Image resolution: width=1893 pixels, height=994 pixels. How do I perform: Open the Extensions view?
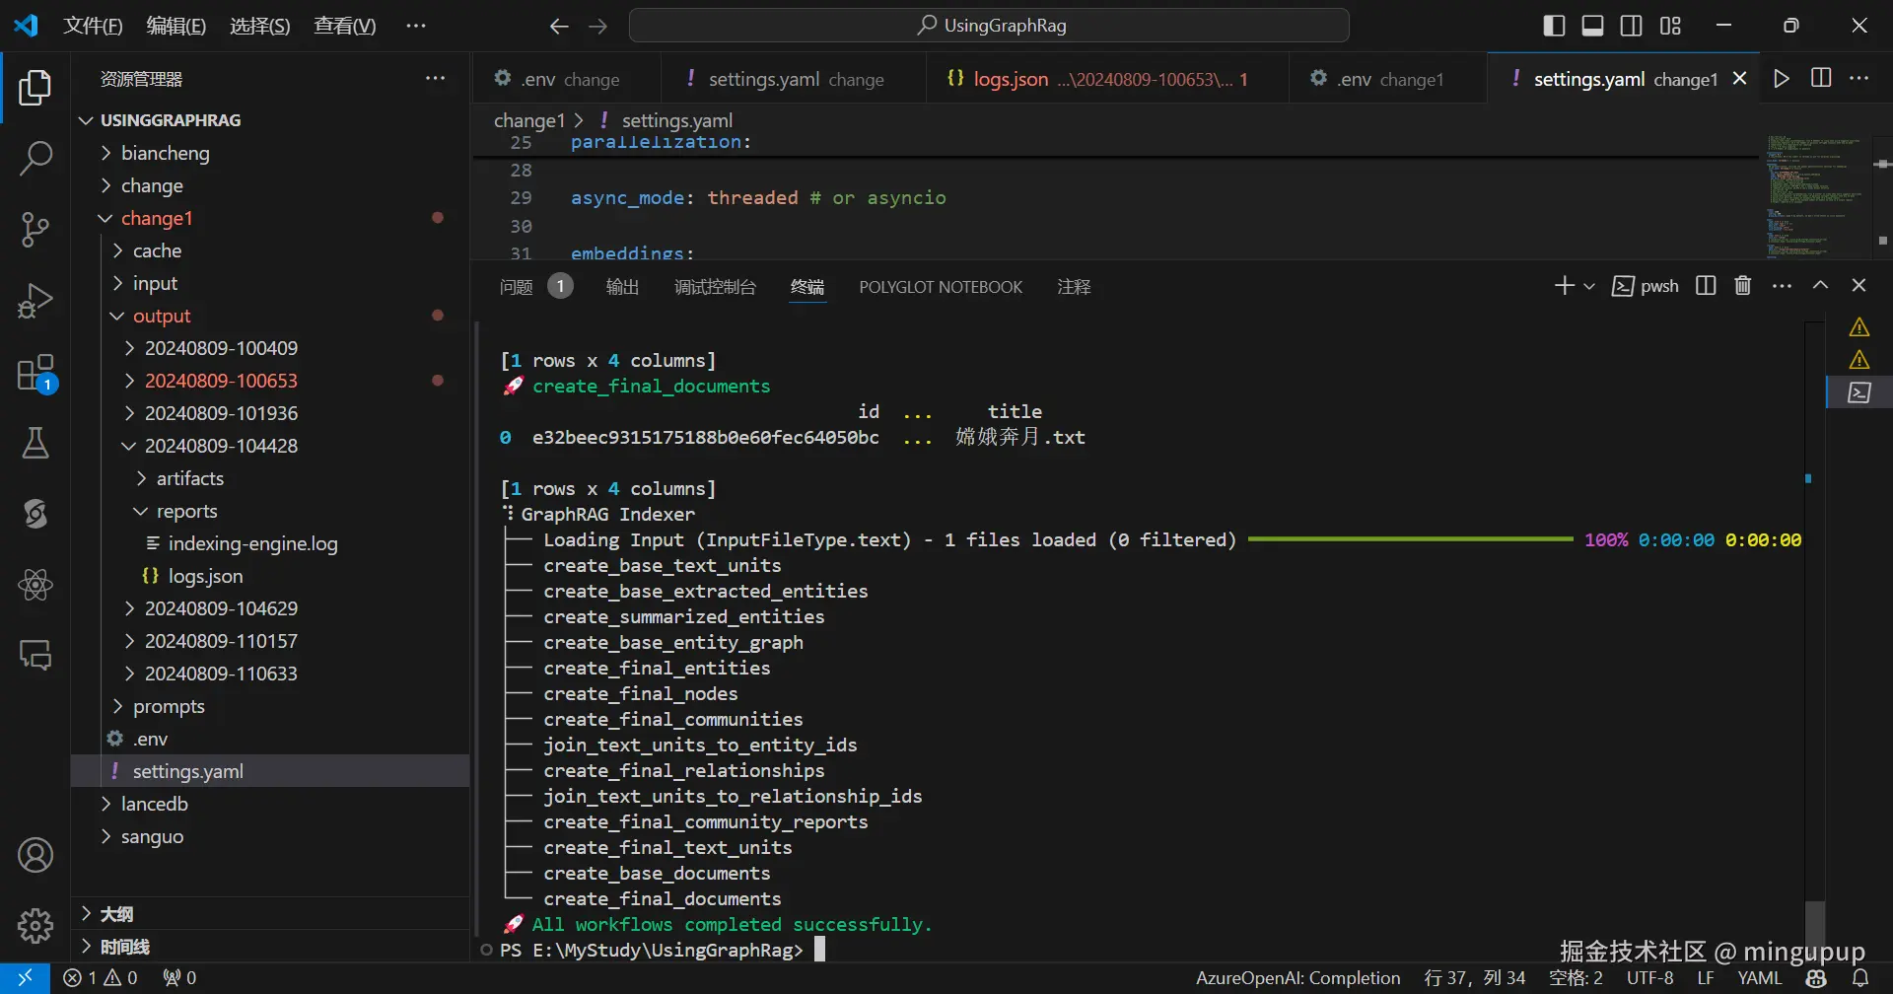(x=35, y=374)
